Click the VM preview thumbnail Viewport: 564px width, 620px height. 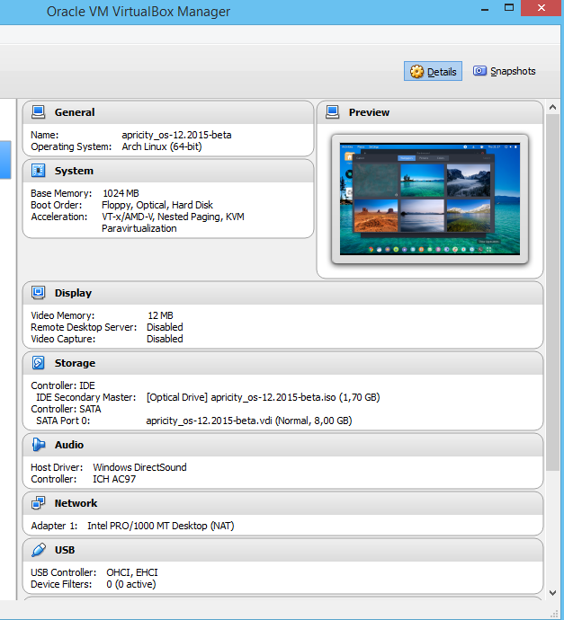point(430,199)
